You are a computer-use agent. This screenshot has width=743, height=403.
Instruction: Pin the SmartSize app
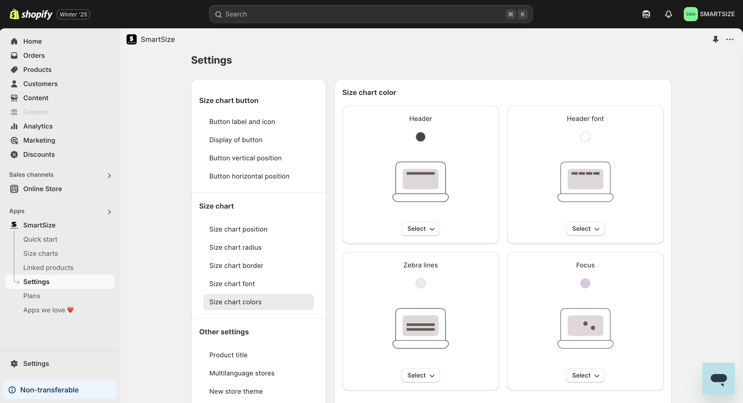pyautogui.click(x=716, y=39)
